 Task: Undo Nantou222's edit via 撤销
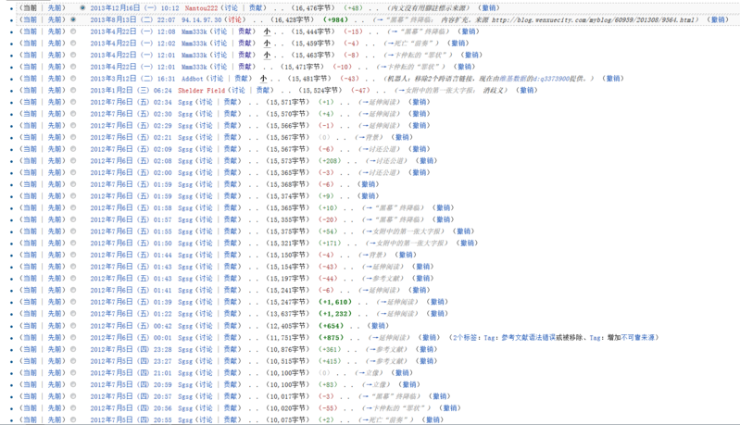tap(489, 7)
